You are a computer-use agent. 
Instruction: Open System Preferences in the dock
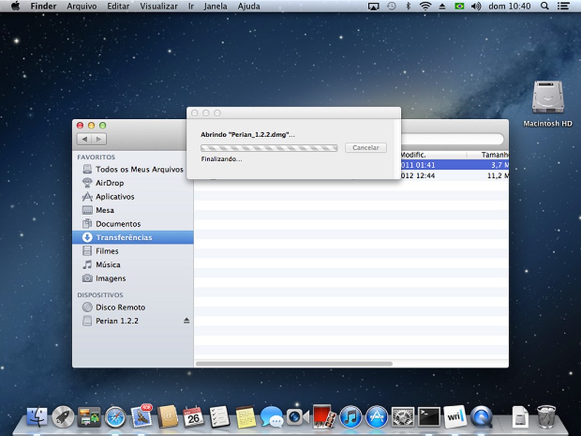pyautogui.click(x=403, y=417)
